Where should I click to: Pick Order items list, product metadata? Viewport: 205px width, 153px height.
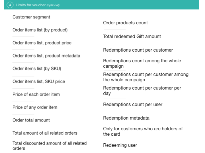click(46, 56)
